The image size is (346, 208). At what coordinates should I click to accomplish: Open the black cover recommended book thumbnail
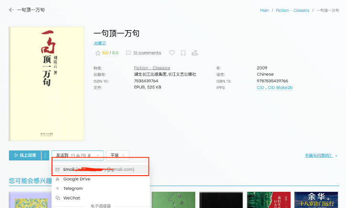221,200
